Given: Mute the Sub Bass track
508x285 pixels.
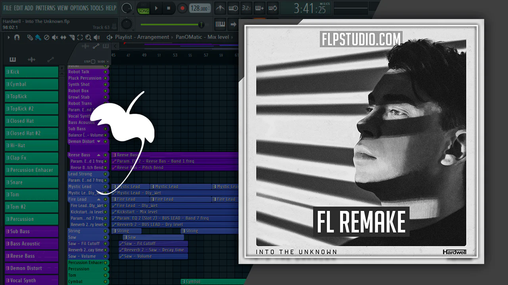Looking at the screenshot, I should [106, 129].
